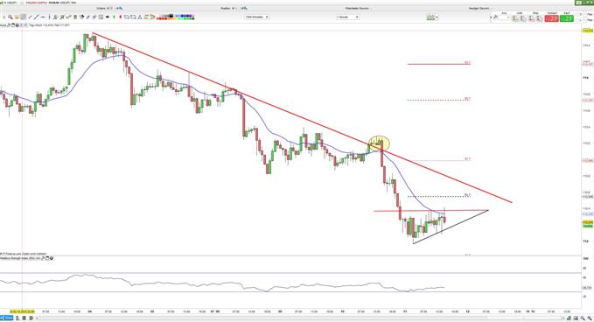594x322 pixels.
Task: Select the magnifier zoom tool
Action: coord(10,17)
